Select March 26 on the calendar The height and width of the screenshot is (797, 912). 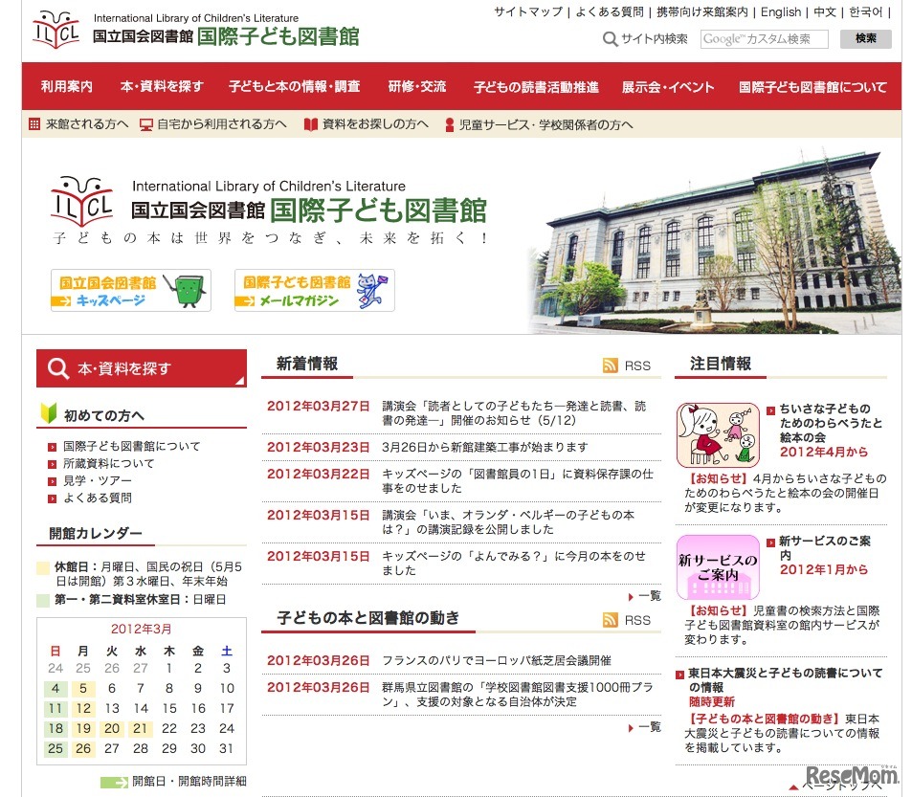click(x=81, y=748)
